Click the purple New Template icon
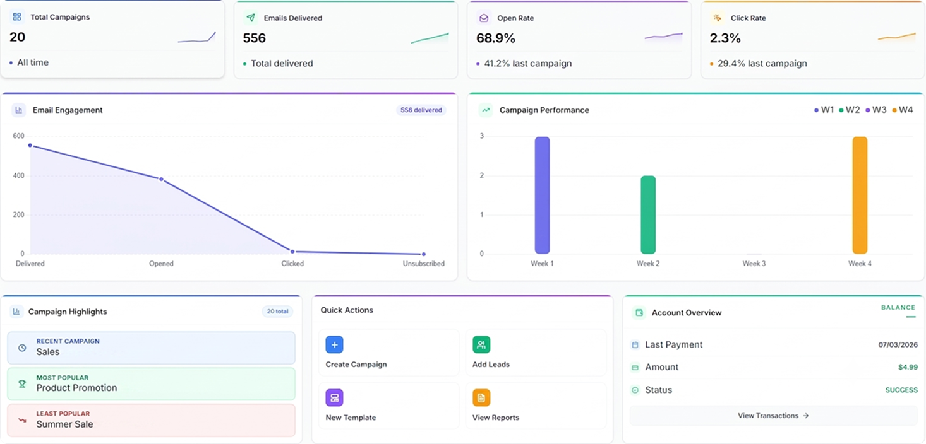Screen dimensions: 926x444 [334, 397]
